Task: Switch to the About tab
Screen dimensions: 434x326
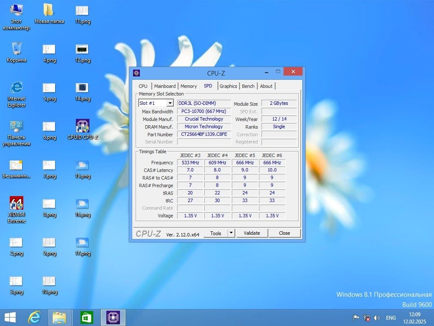Action: [266, 86]
